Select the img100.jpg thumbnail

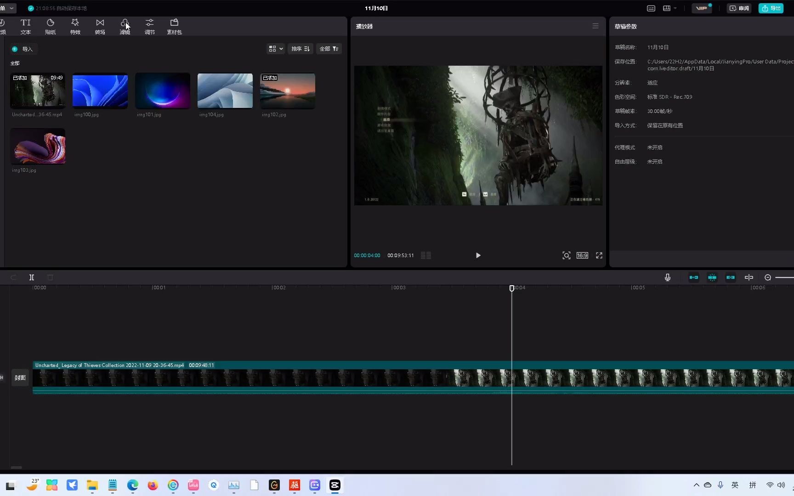(100, 91)
